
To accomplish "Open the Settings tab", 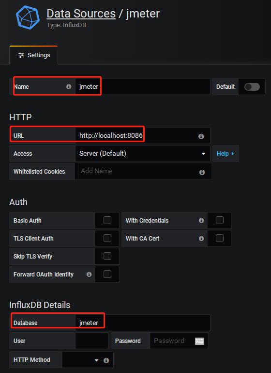I will [34, 55].
